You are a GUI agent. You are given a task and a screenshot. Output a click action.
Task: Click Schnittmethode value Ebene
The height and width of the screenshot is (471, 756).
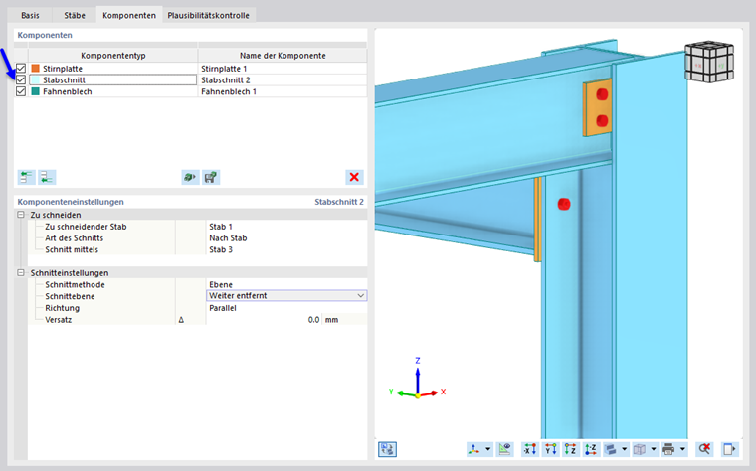[x=286, y=284]
